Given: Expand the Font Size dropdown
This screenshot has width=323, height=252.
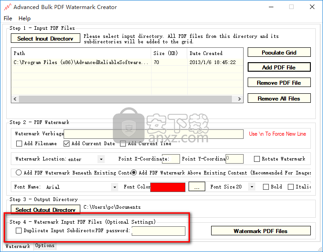Looking at the screenshot, I should (252, 187).
